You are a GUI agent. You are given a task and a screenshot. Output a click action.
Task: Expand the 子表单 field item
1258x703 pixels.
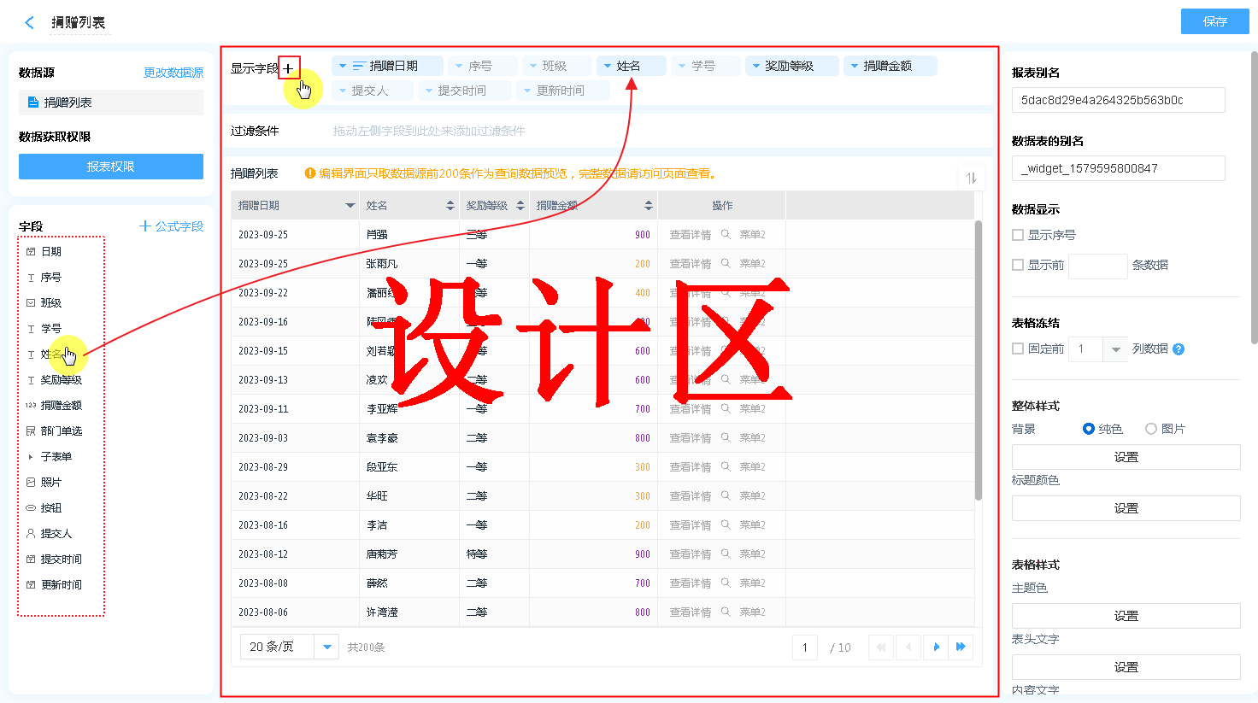click(31, 457)
